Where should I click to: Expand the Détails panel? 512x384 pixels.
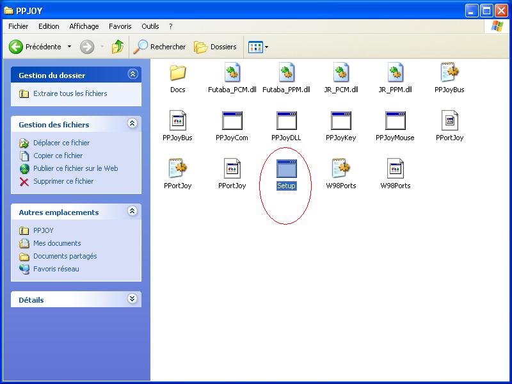coord(132,299)
